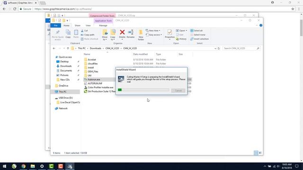Viewport: 303px width, 170px height.
Task: Sort by Date modified column
Action: click(141, 54)
